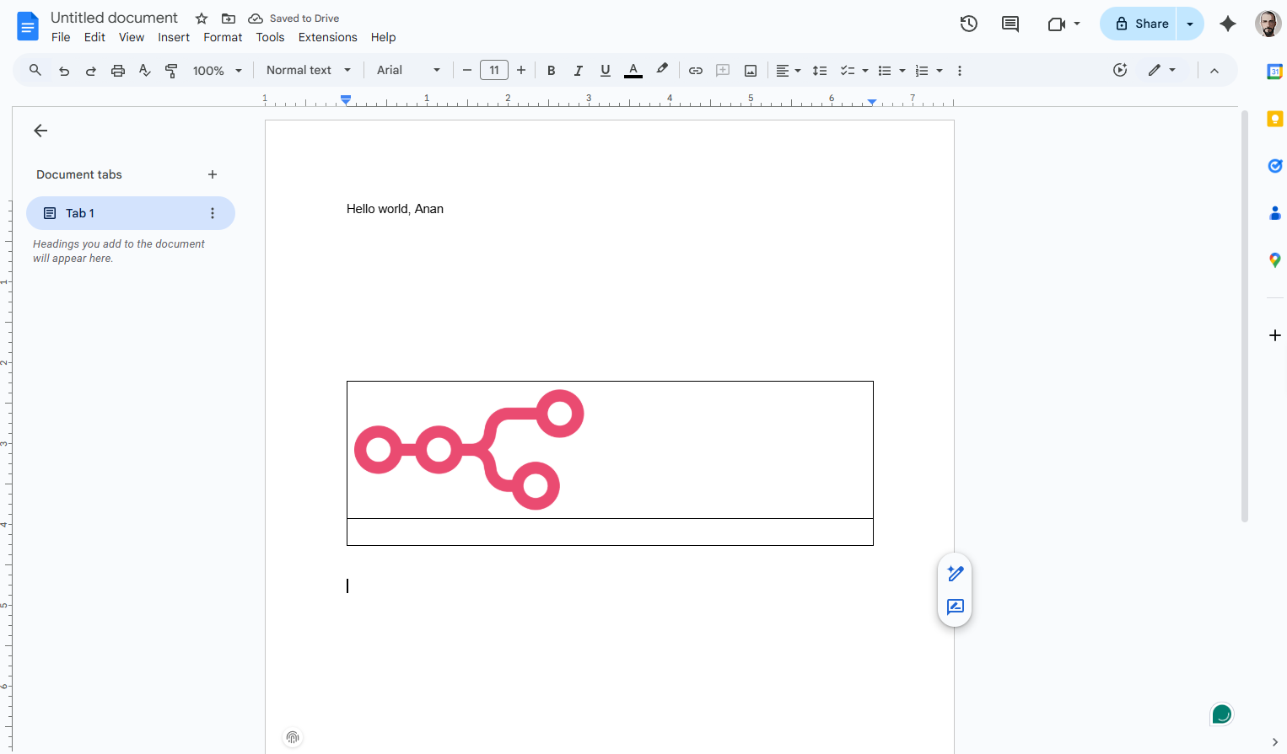The width and height of the screenshot is (1287, 754).
Task: Increase the font size
Action: 521,71
